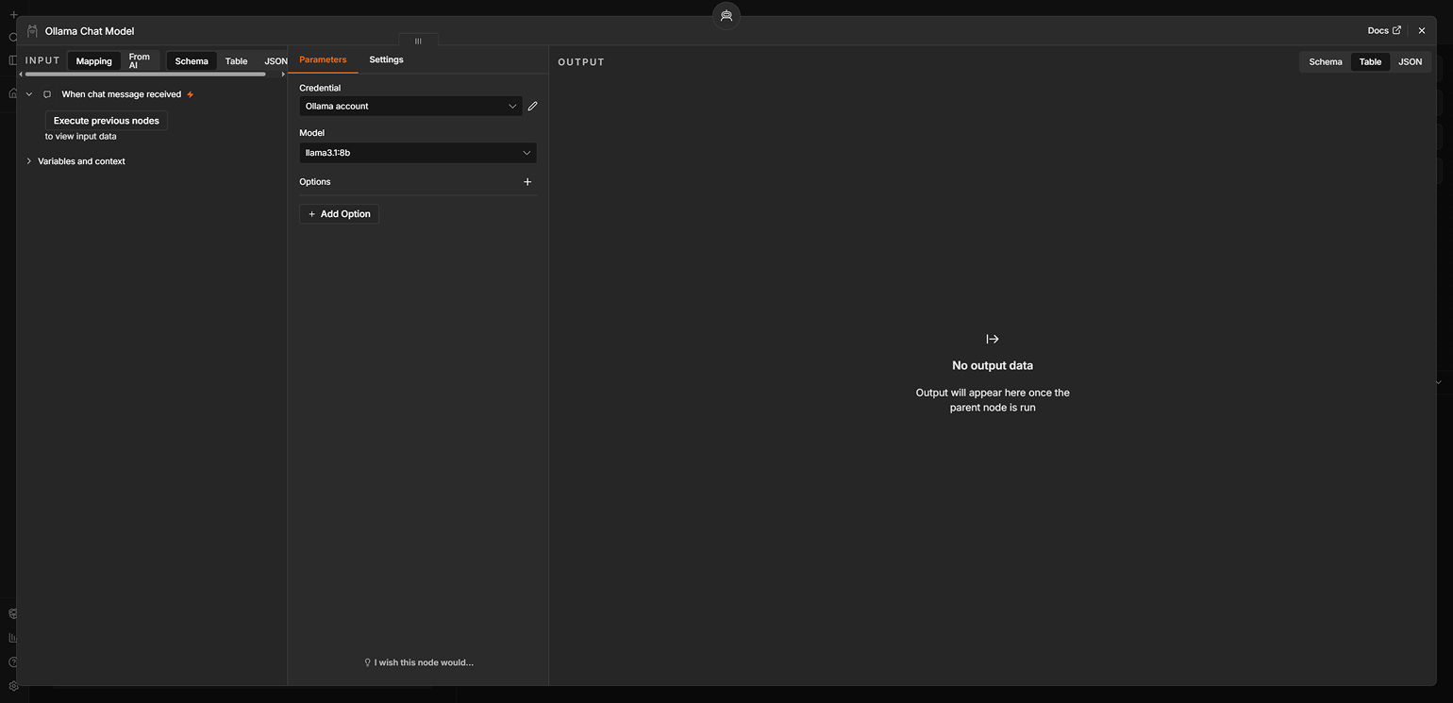This screenshot has width=1453, height=703.
Task: Switch the input mode to From AI
Action: coord(140,61)
